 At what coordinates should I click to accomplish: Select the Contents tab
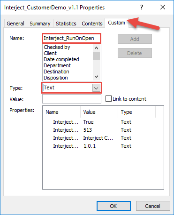(92, 24)
